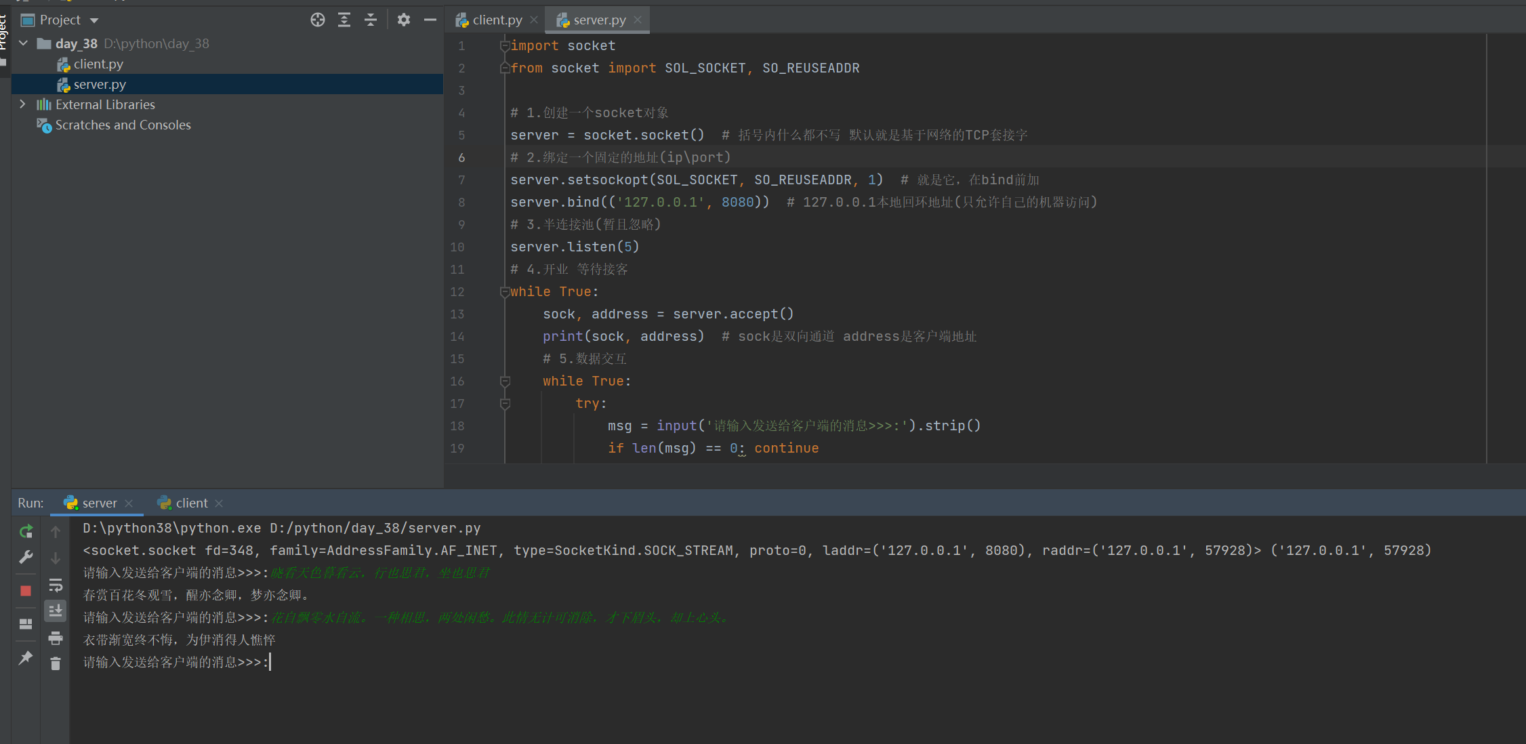
Task: Toggle soft-wrap in Run console
Action: 56,584
